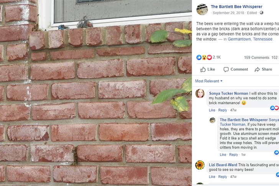View the Edited history of the post
The height and width of the screenshot is (186, 279).
(x=252, y=13)
